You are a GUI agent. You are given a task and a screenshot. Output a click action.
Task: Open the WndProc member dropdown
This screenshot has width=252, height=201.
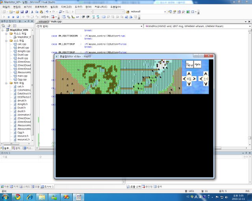point(250,26)
